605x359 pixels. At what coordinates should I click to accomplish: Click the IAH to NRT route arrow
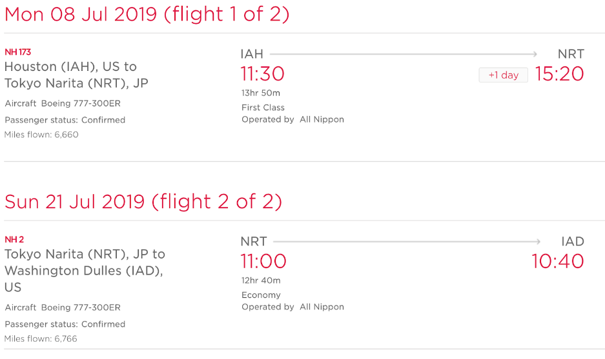click(x=404, y=54)
